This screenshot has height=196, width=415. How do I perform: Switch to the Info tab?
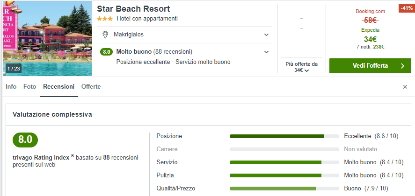click(11, 87)
